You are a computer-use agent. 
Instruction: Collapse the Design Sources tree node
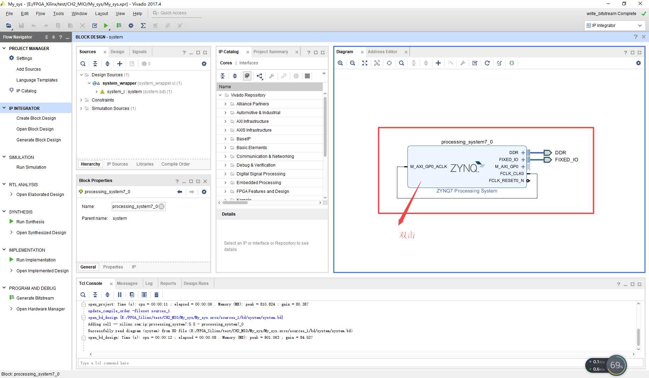(82, 75)
